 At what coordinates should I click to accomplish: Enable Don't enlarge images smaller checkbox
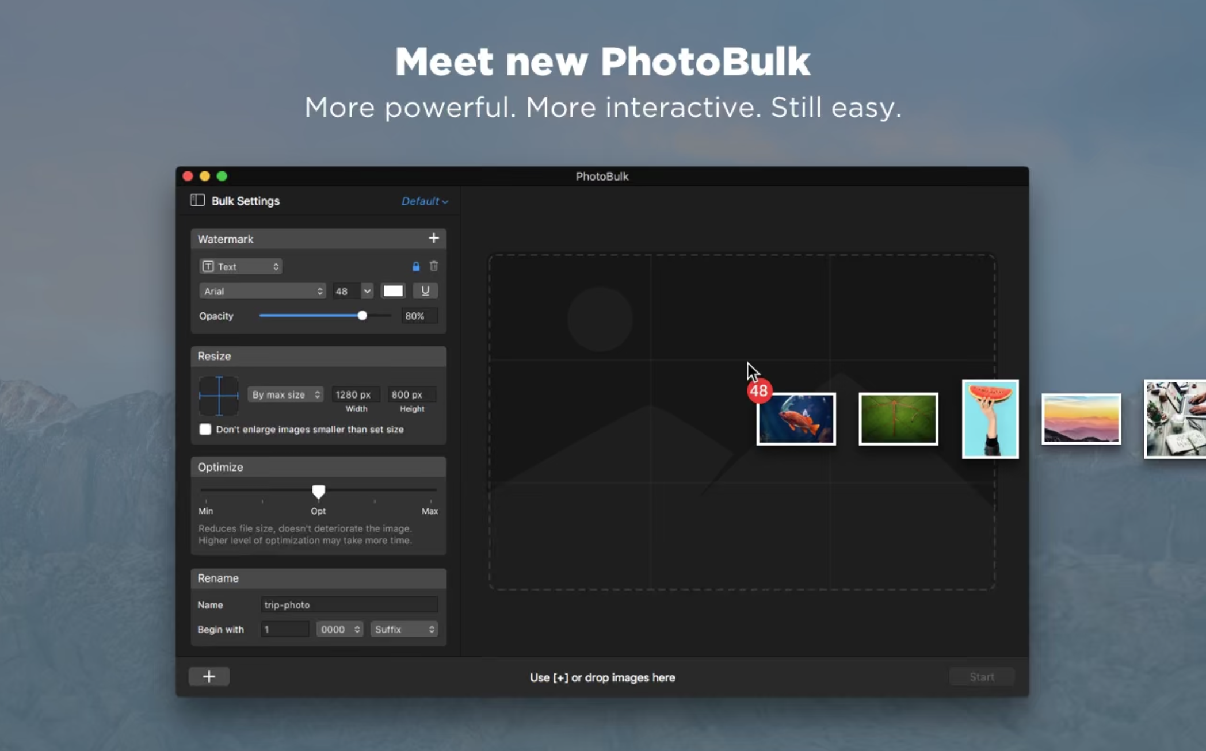(x=205, y=430)
